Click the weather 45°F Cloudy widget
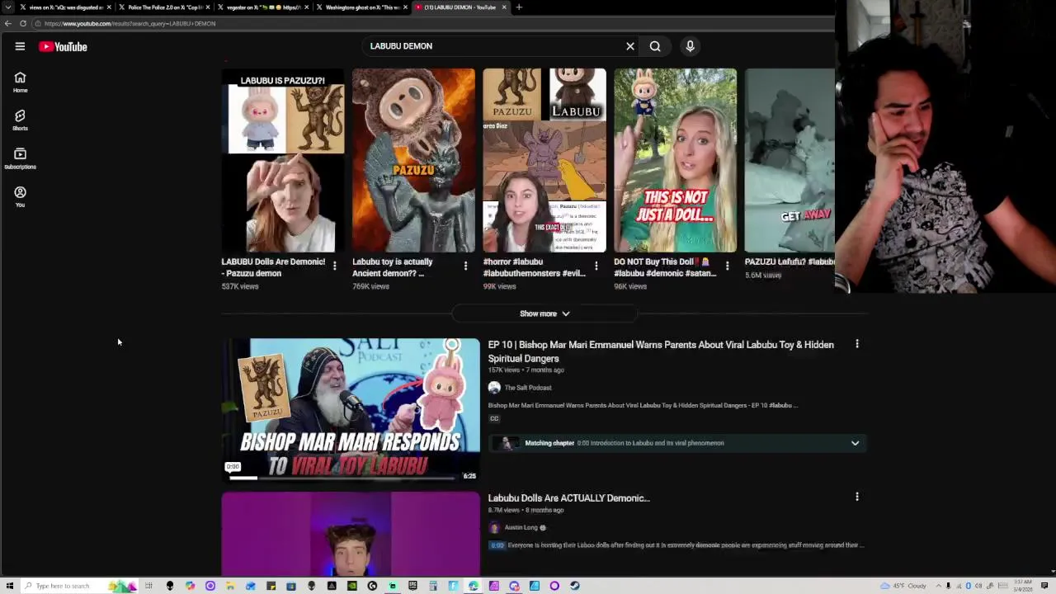This screenshot has width=1056, height=594. pos(903,586)
